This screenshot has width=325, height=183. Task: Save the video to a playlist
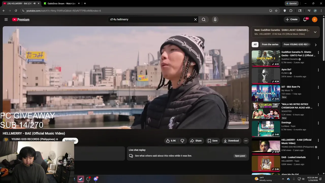(x=213, y=141)
